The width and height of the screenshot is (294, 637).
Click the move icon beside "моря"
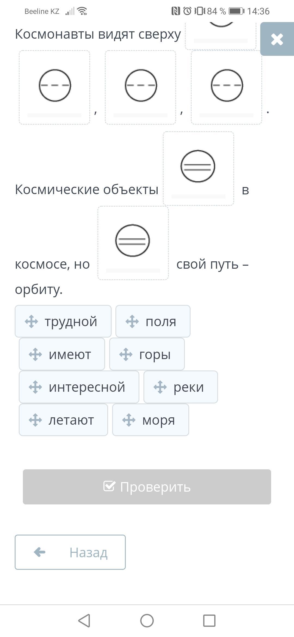point(129,420)
